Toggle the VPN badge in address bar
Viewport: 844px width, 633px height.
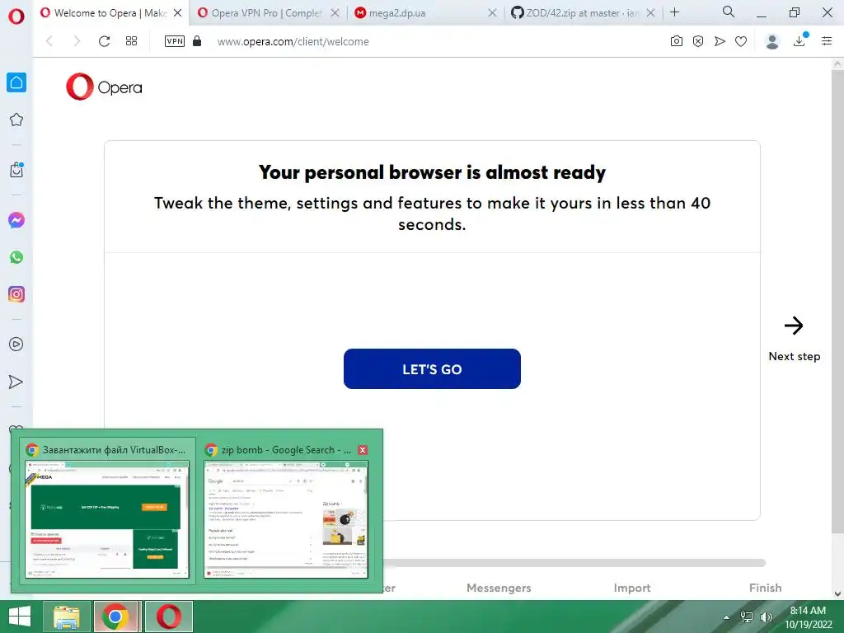(x=175, y=41)
